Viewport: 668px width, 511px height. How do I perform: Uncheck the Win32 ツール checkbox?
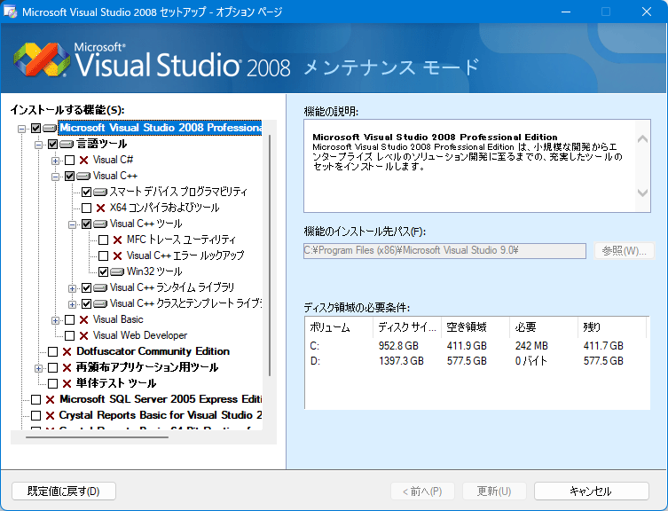click(x=103, y=271)
